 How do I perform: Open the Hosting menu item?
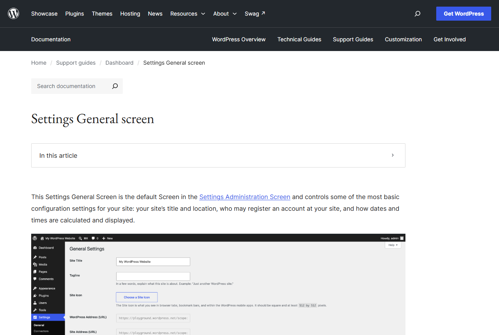pos(130,14)
